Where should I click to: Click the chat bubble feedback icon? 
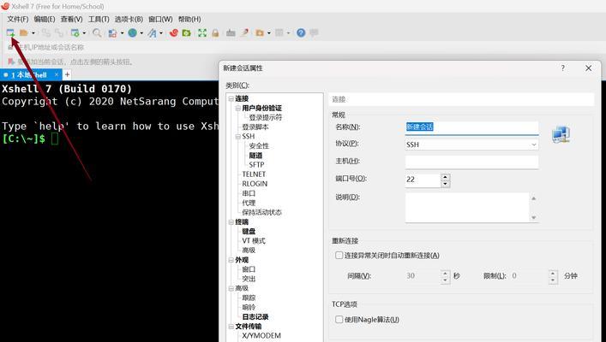click(314, 33)
